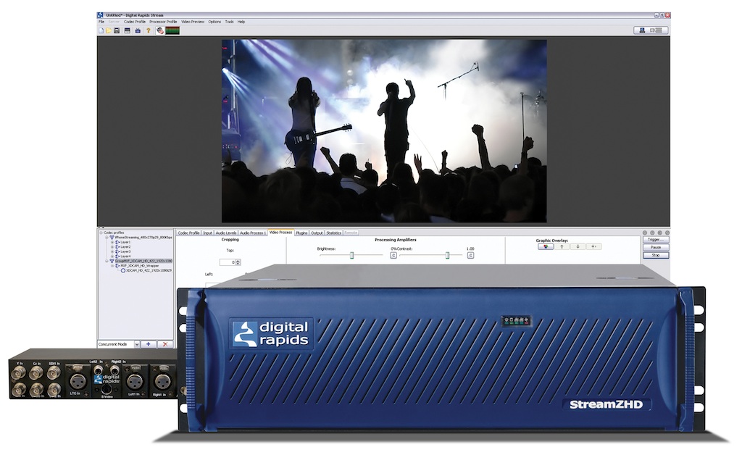742x455 pixels.
Task: Open the Tools menu
Action: (x=230, y=22)
